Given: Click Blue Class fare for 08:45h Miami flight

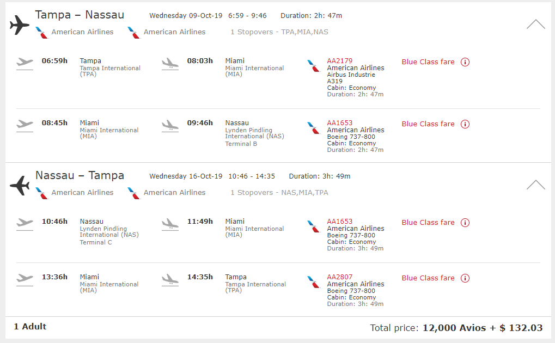Looking at the screenshot, I should coord(428,124).
